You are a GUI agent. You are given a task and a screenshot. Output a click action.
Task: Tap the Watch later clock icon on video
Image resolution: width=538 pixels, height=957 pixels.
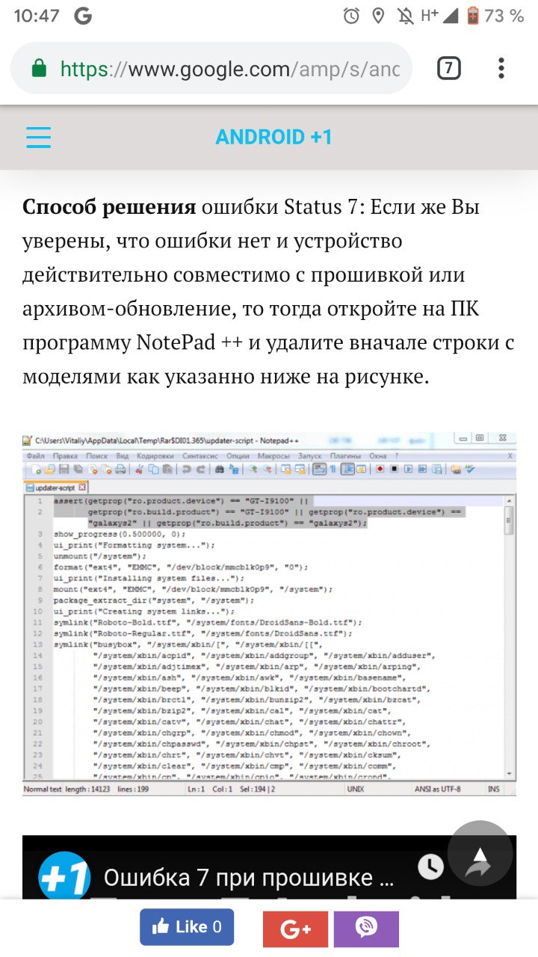430,867
